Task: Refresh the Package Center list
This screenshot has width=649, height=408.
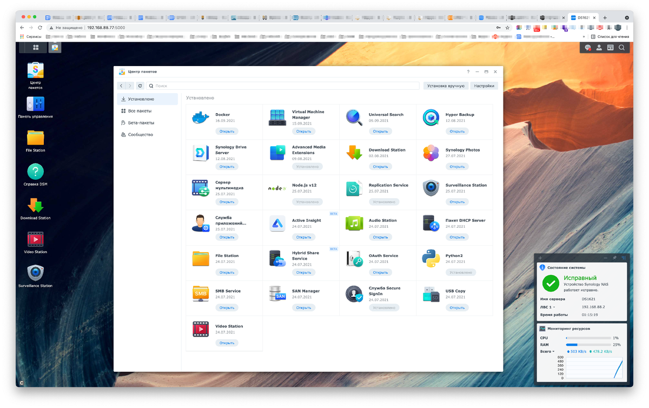Action: click(x=140, y=85)
